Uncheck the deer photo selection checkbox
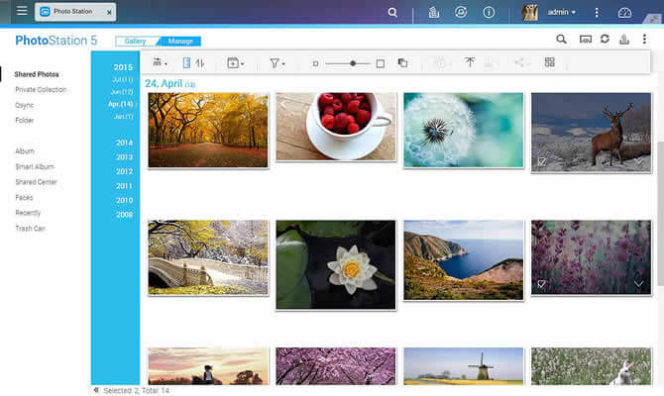The width and height of the screenshot is (664, 396). [542, 161]
